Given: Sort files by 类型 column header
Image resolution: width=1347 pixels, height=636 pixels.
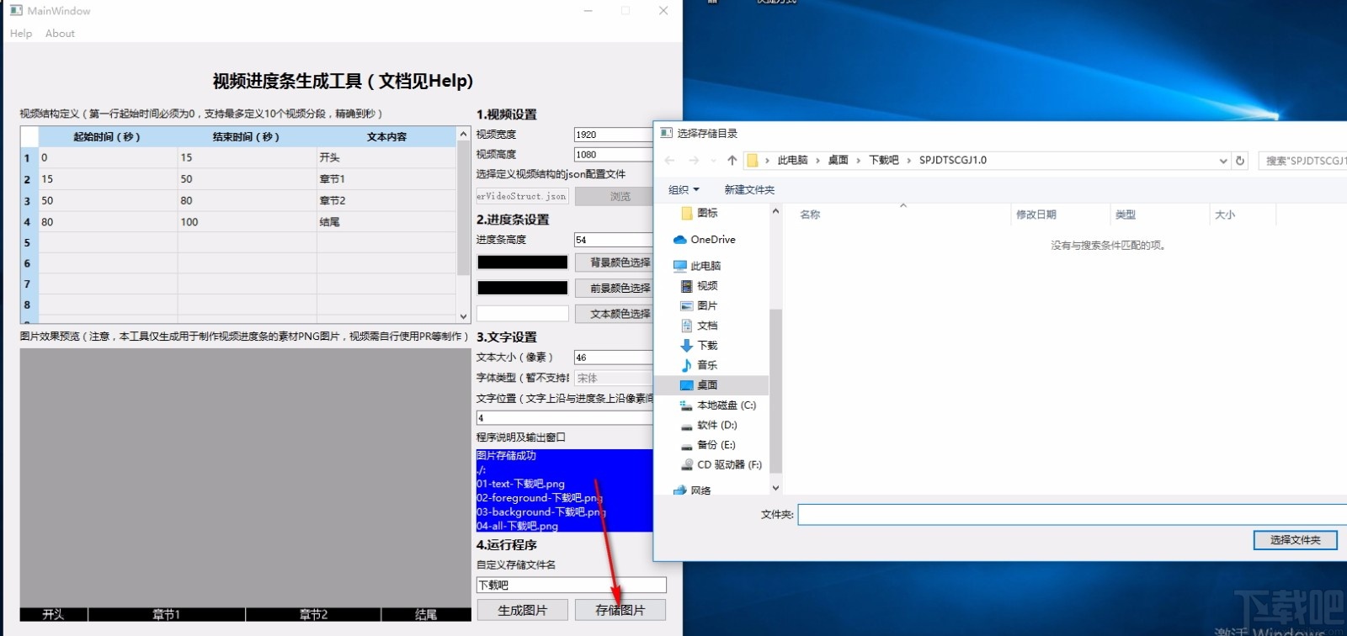Looking at the screenshot, I should click(x=1126, y=215).
